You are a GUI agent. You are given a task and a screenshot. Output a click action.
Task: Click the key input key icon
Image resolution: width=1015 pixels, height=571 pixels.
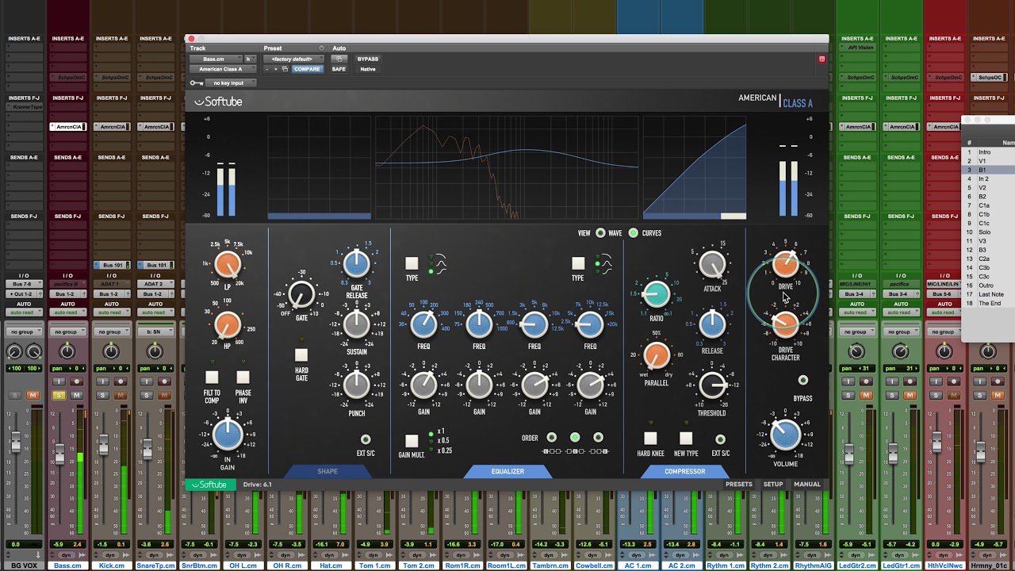click(x=196, y=82)
